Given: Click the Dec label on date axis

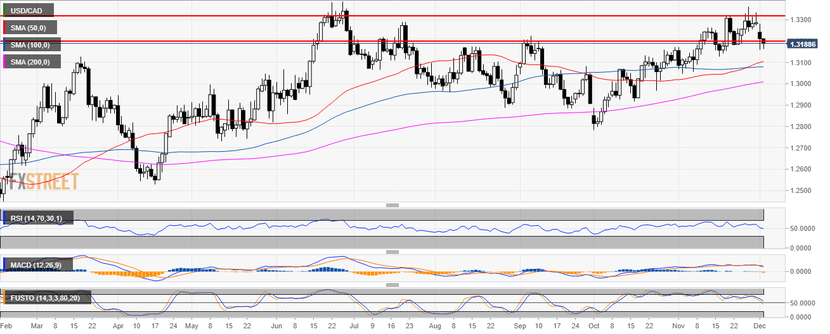Looking at the screenshot, I should tap(761, 326).
